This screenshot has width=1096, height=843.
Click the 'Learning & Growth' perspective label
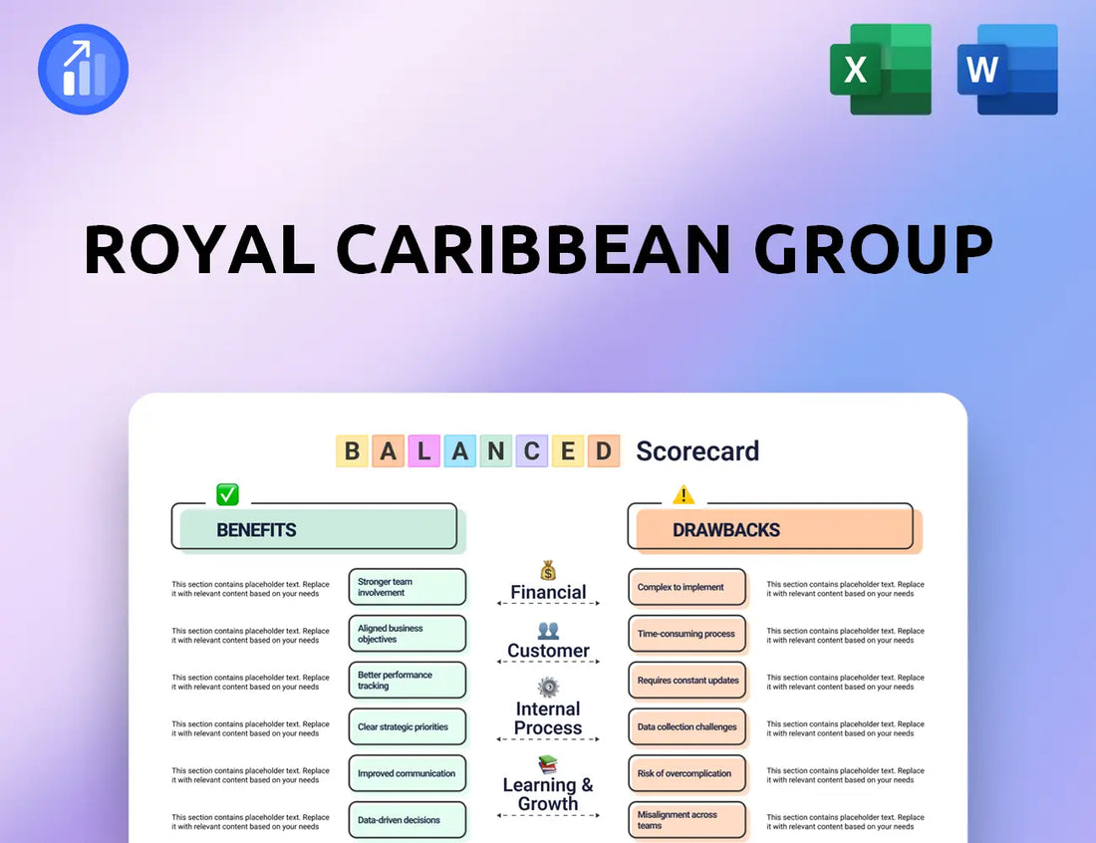click(x=548, y=795)
